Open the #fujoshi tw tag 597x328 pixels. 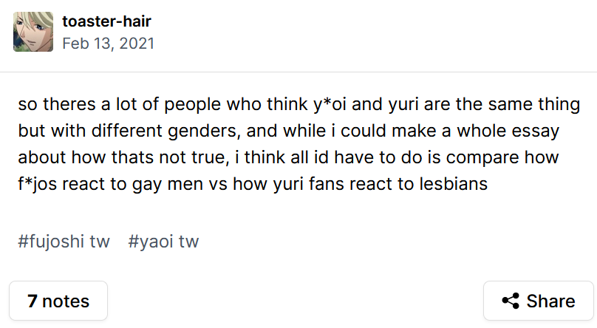point(64,242)
